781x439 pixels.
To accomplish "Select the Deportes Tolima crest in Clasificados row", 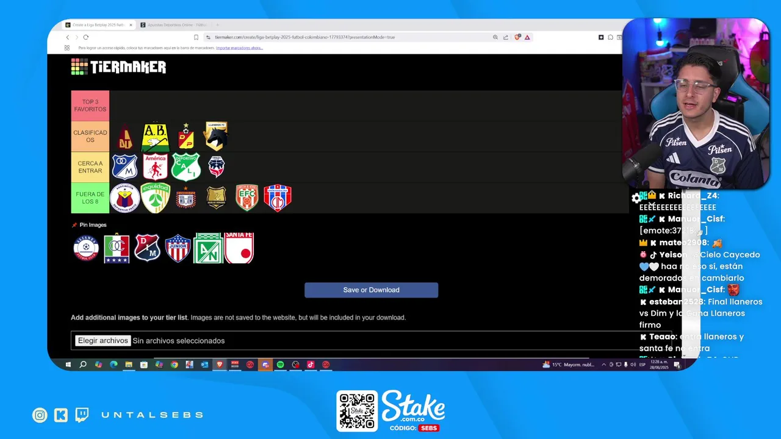I will pos(125,137).
